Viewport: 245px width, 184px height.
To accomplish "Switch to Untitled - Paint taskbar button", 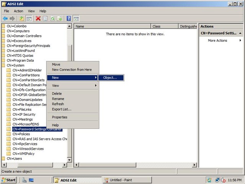I will (127, 180).
